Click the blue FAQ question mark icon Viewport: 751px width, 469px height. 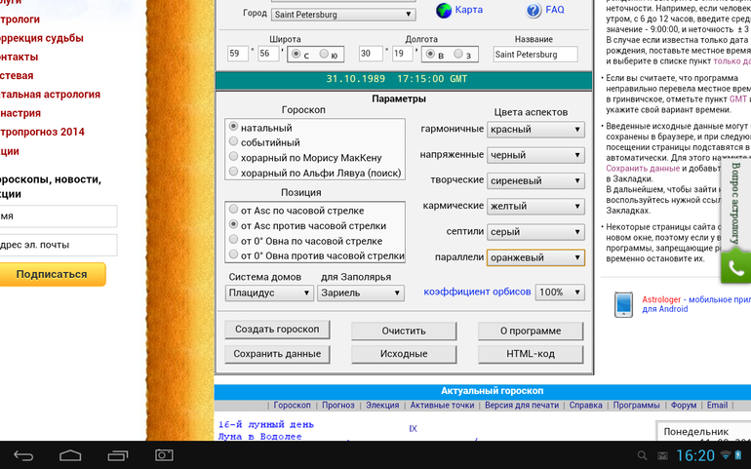click(534, 11)
